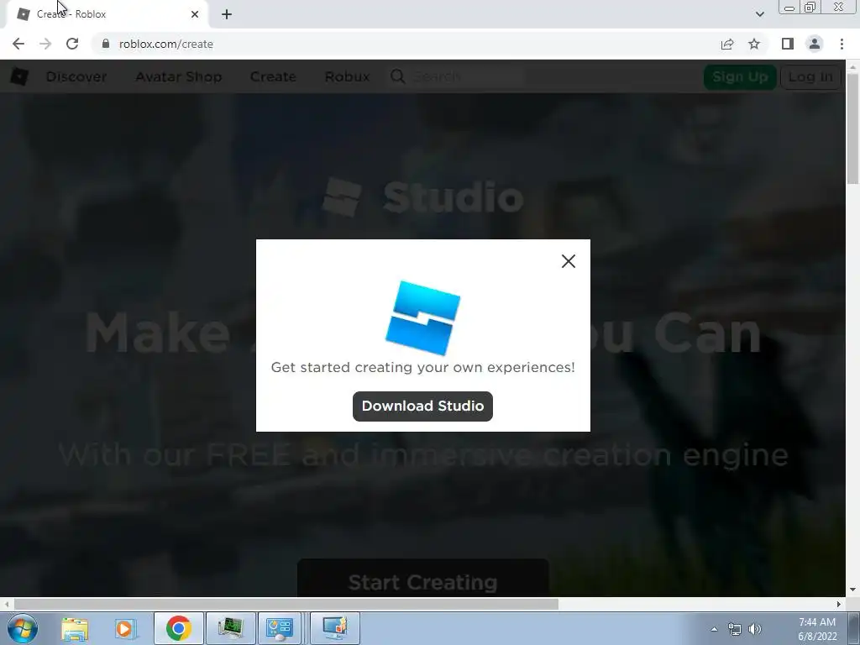Image resolution: width=860 pixels, height=645 pixels.
Task: Open the Chrome side panel
Action: tap(788, 44)
